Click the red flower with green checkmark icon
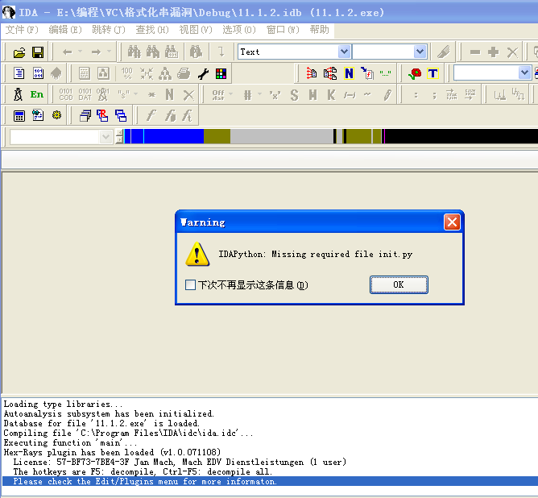 click(415, 73)
